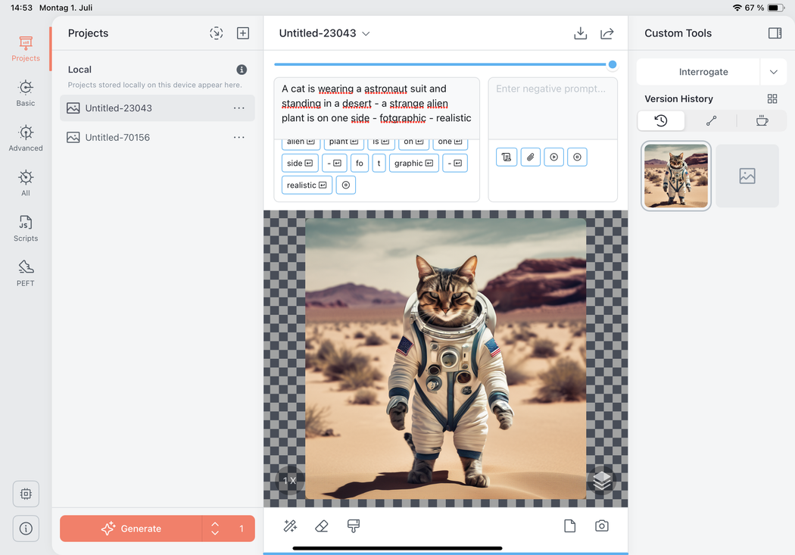Click the Interrogate button
This screenshot has width=795, height=555.
point(698,72)
